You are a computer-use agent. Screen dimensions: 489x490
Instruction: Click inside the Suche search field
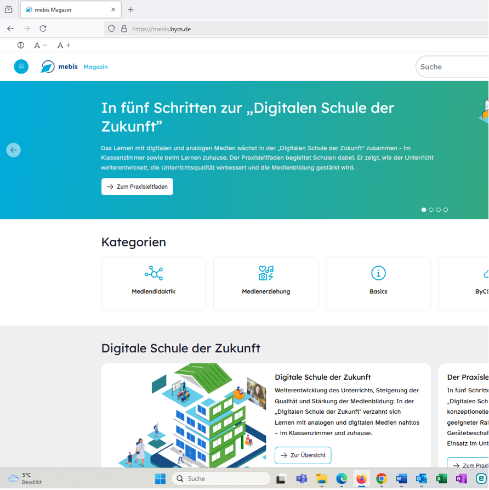(450, 66)
